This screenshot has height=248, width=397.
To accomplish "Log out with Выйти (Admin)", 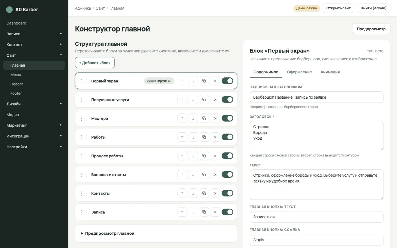I will click(x=373, y=8).
